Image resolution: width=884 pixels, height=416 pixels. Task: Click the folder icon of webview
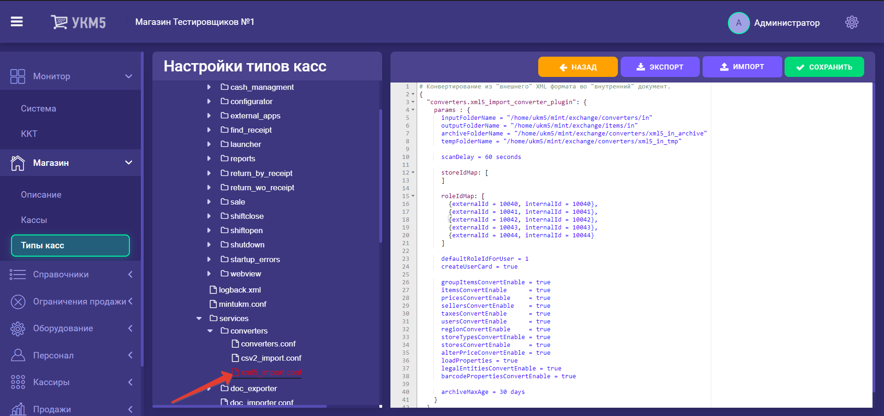point(225,273)
